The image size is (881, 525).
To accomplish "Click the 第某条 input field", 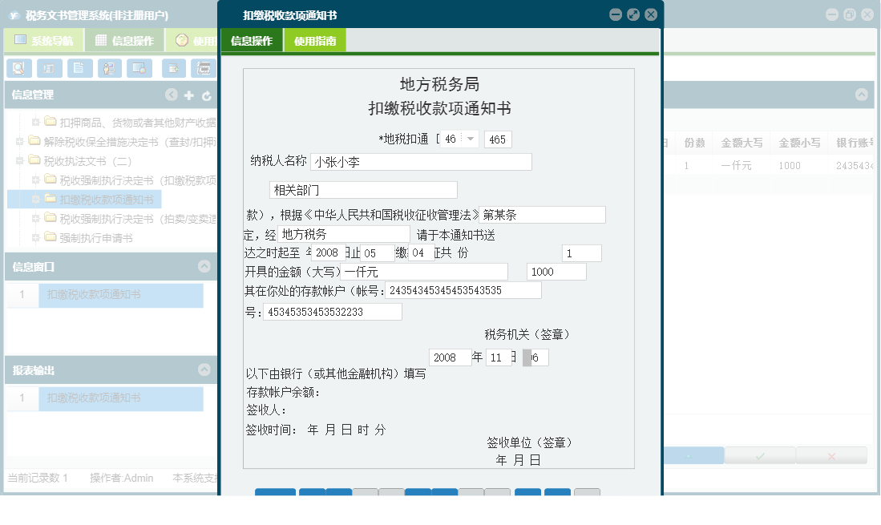I will click(542, 215).
